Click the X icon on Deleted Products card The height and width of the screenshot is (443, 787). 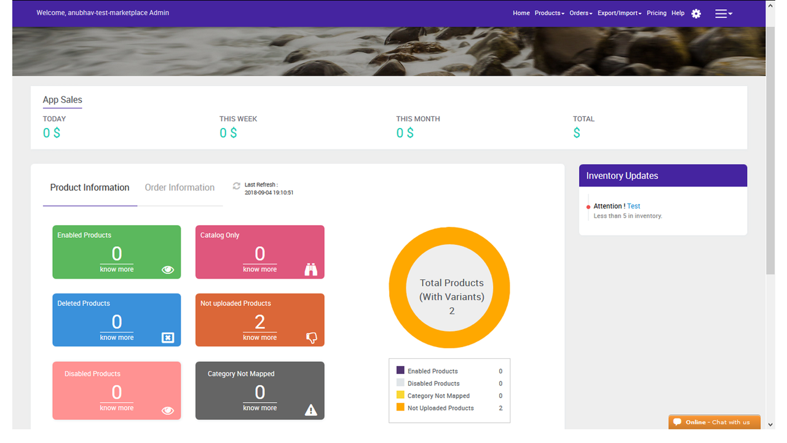168,337
